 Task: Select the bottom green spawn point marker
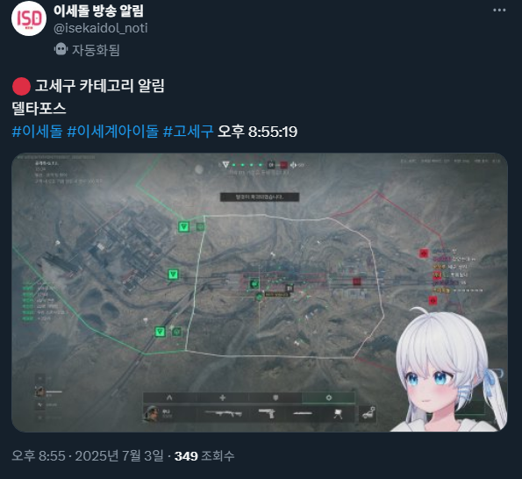[161, 332]
